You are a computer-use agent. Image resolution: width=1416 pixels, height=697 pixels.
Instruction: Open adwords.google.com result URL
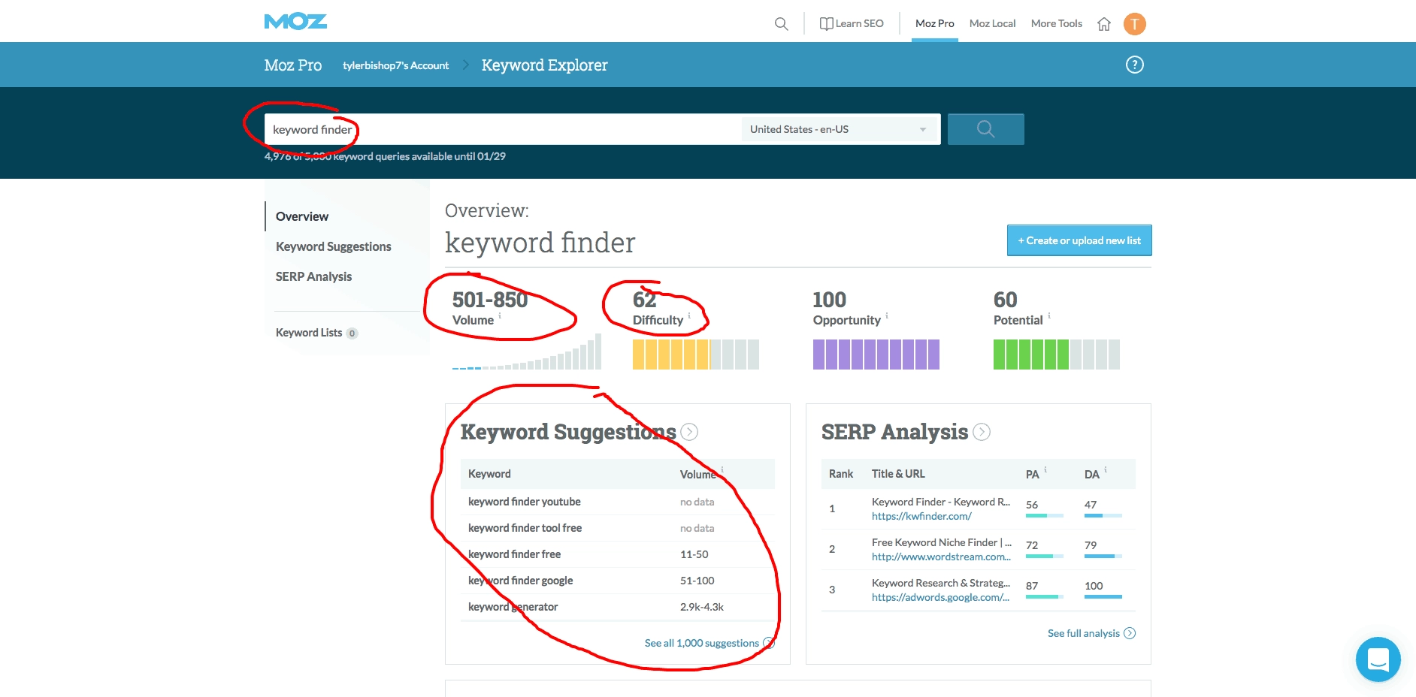click(940, 597)
